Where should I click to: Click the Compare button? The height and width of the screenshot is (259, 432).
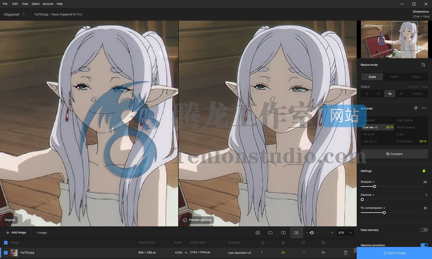(394, 154)
